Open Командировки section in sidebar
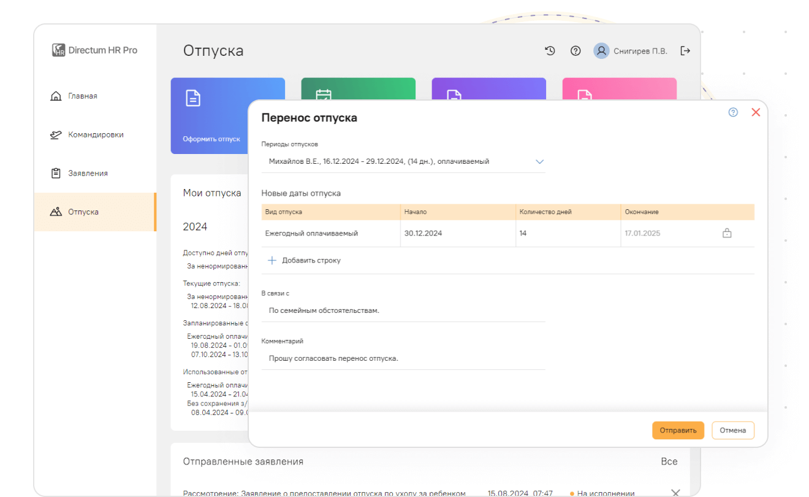This screenshot has width=809, height=497. pyautogui.click(x=96, y=135)
